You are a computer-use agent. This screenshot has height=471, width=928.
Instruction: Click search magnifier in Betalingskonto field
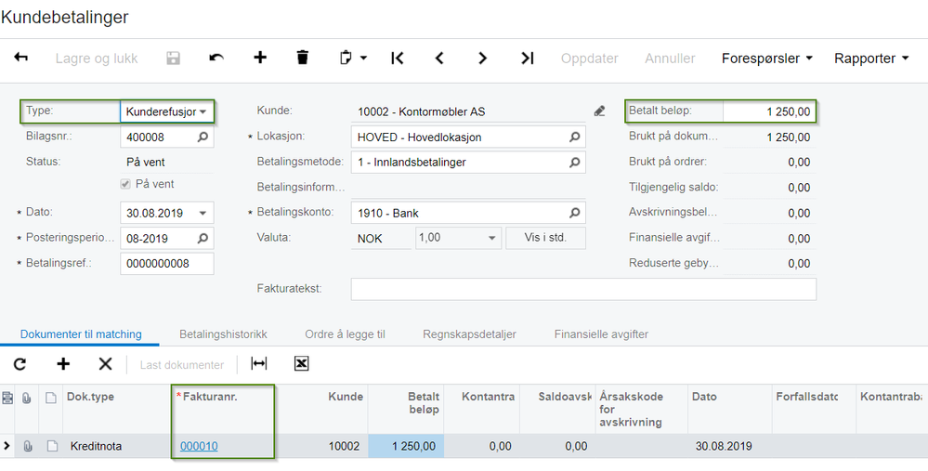tap(574, 213)
